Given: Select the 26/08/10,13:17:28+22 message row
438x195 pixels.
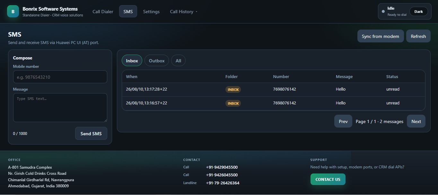Looking at the screenshot, I should pyautogui.click(x=274, y=89).
